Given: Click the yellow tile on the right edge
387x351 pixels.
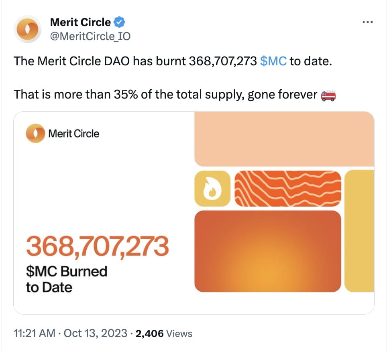Looking at the screenshot, I should pos(359,230).
